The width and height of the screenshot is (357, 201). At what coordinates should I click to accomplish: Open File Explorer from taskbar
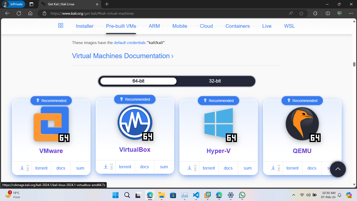161,195
